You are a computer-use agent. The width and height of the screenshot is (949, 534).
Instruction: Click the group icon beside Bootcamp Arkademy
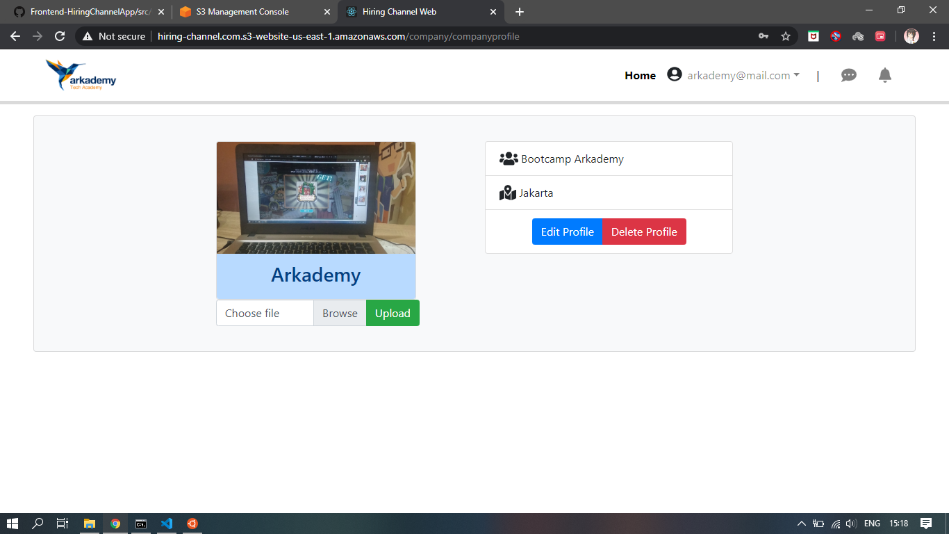[x=509, y=159]
